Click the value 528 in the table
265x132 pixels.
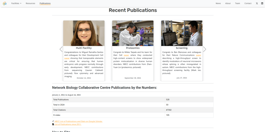pos(168,100)
